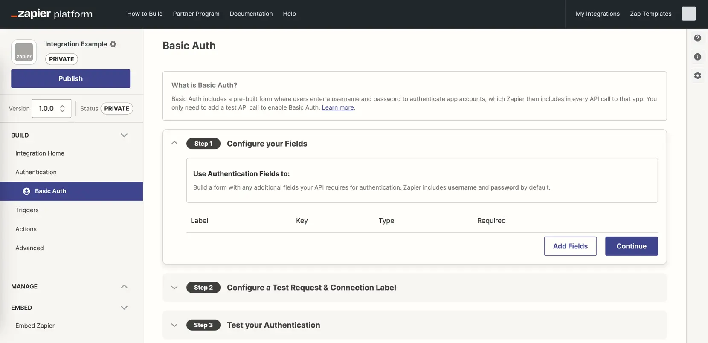Screen dimensions: 708x343
Task: Click the What is Basic Auth? heading
Action: [204, 85]
